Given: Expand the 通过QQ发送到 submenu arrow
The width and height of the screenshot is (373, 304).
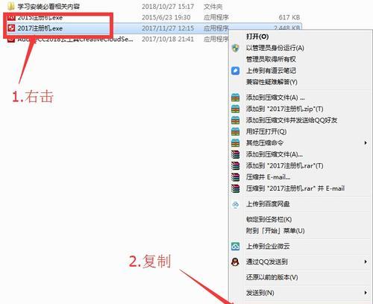Looking at the screenshot, I should (x=366, y=262).
